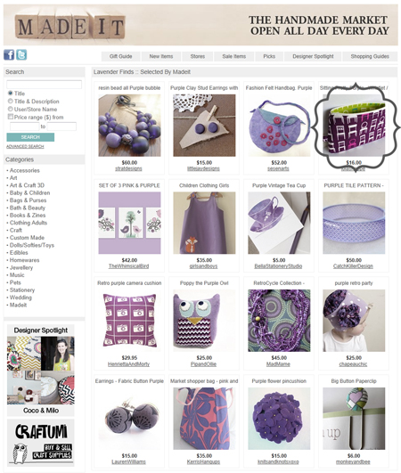Open the Retro purple camera cushion image
The height and width of the screenshot is (473, 401).
(129, 321)
